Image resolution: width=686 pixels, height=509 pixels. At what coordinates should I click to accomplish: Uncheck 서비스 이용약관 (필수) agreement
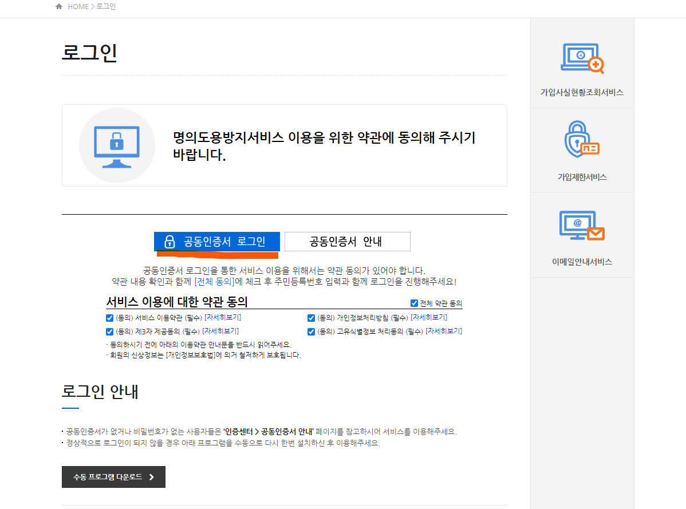[x=109, y=318]
